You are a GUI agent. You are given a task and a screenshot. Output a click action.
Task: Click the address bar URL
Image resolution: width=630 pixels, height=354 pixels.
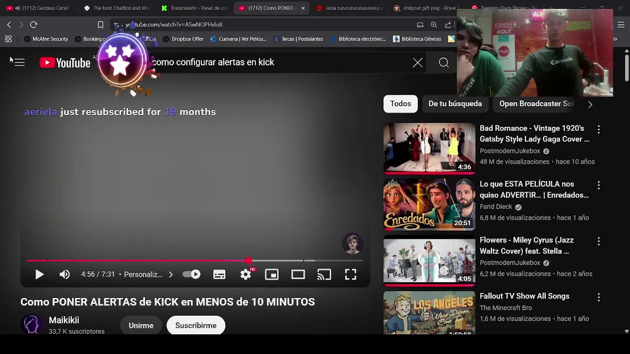[x=174, y=25]
